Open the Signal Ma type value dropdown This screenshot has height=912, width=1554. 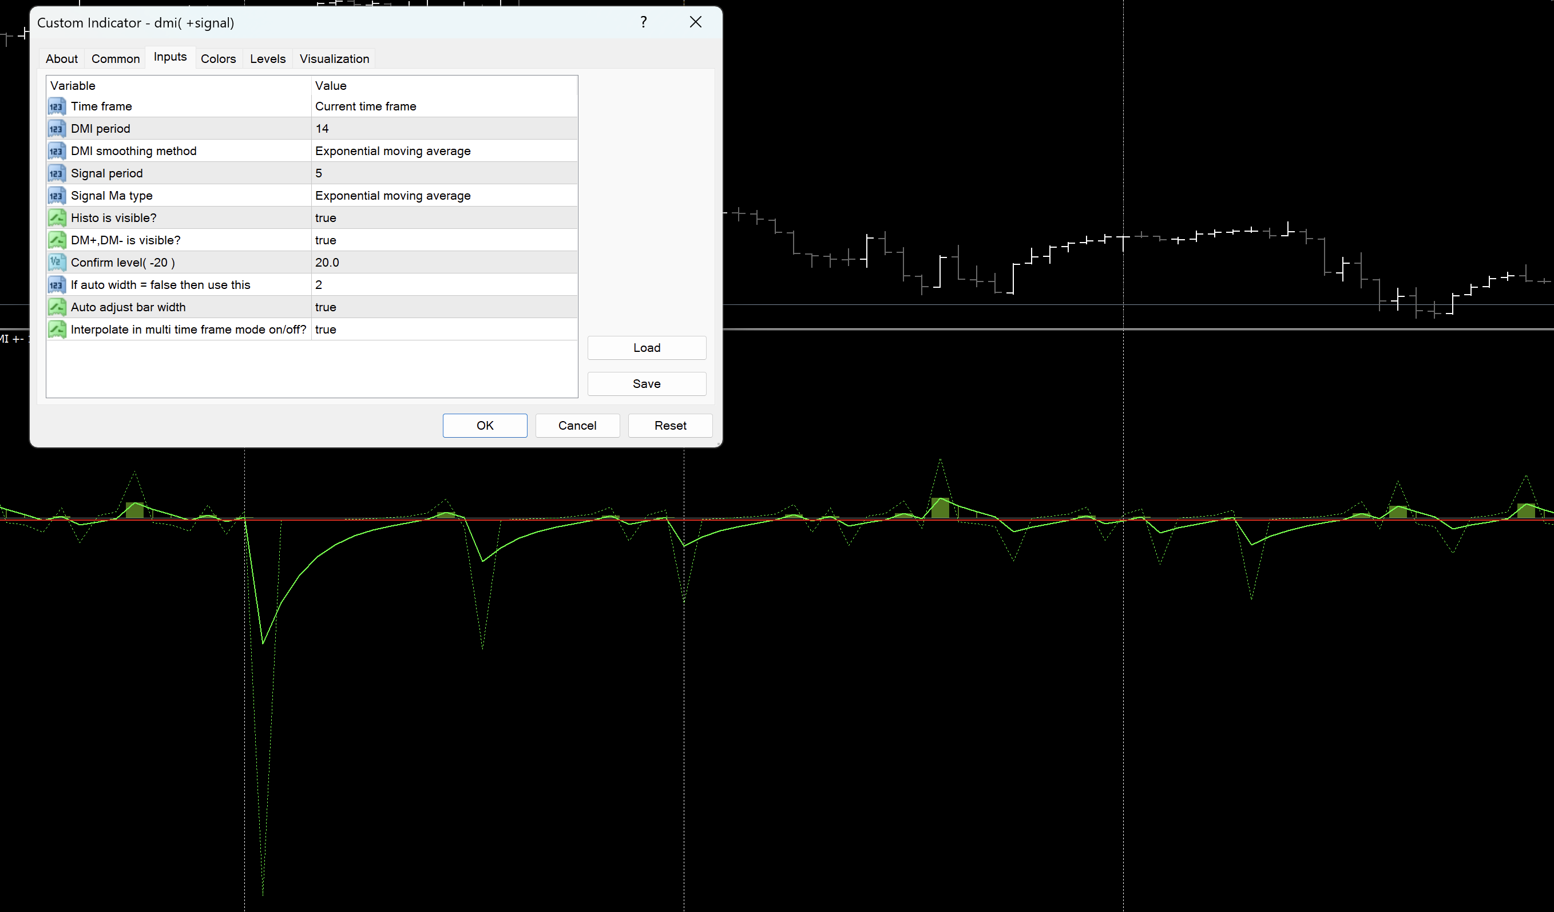pyautogui.click(x=393, y=196)
